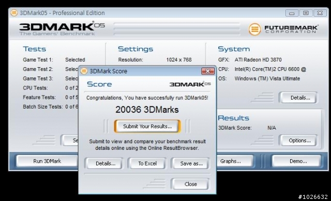331x201 pixels.
Task: Minimize the 3DMark05 main window
Action: [x=292, y=13]
